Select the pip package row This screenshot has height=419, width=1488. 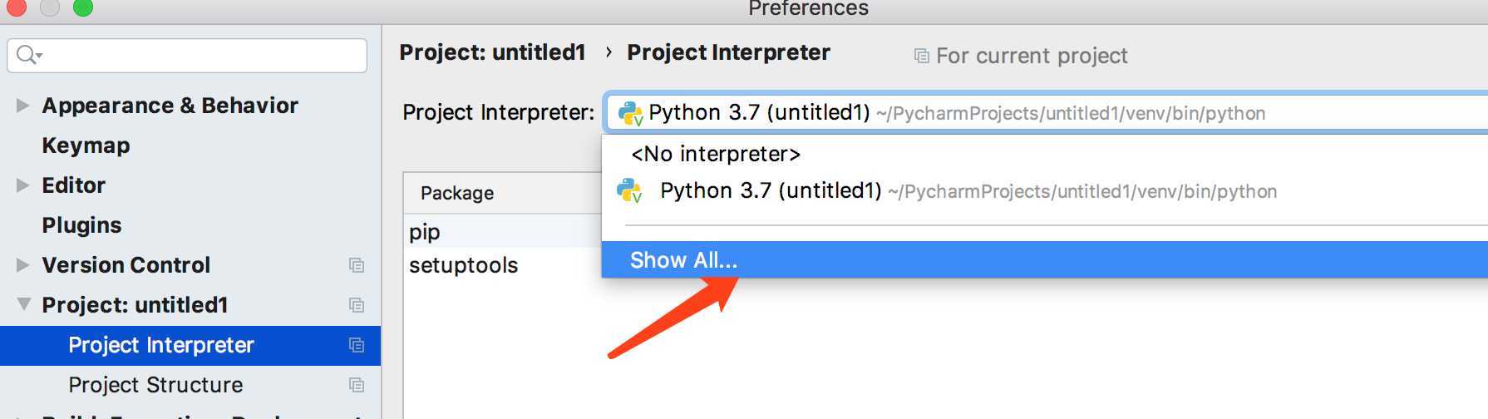click(x=503, y=231)
